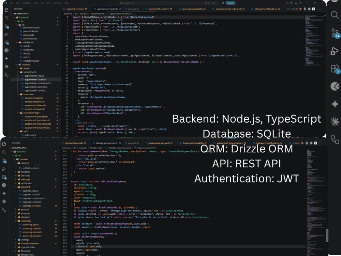The image size is (341, 256).
Task: Open Extensions view in top window activity bar
Action: pos(7,43)
